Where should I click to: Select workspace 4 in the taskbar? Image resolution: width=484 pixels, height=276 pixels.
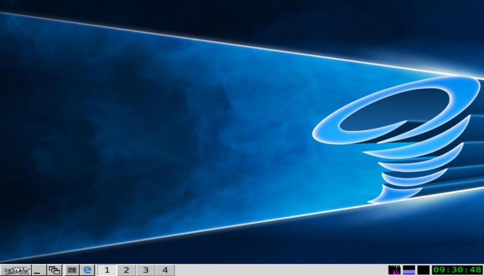[x=165, y=270]
